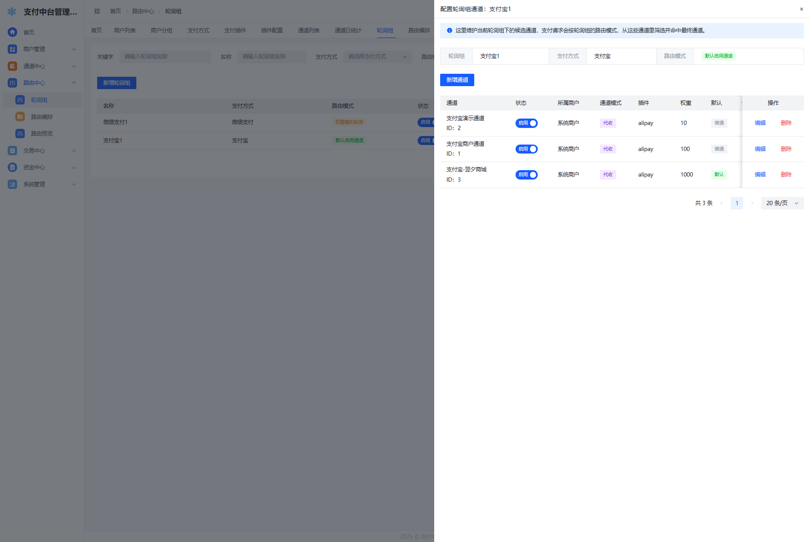Disable the 支付宝演示通道 status switch
810x542 pixels.
[526, 123]
